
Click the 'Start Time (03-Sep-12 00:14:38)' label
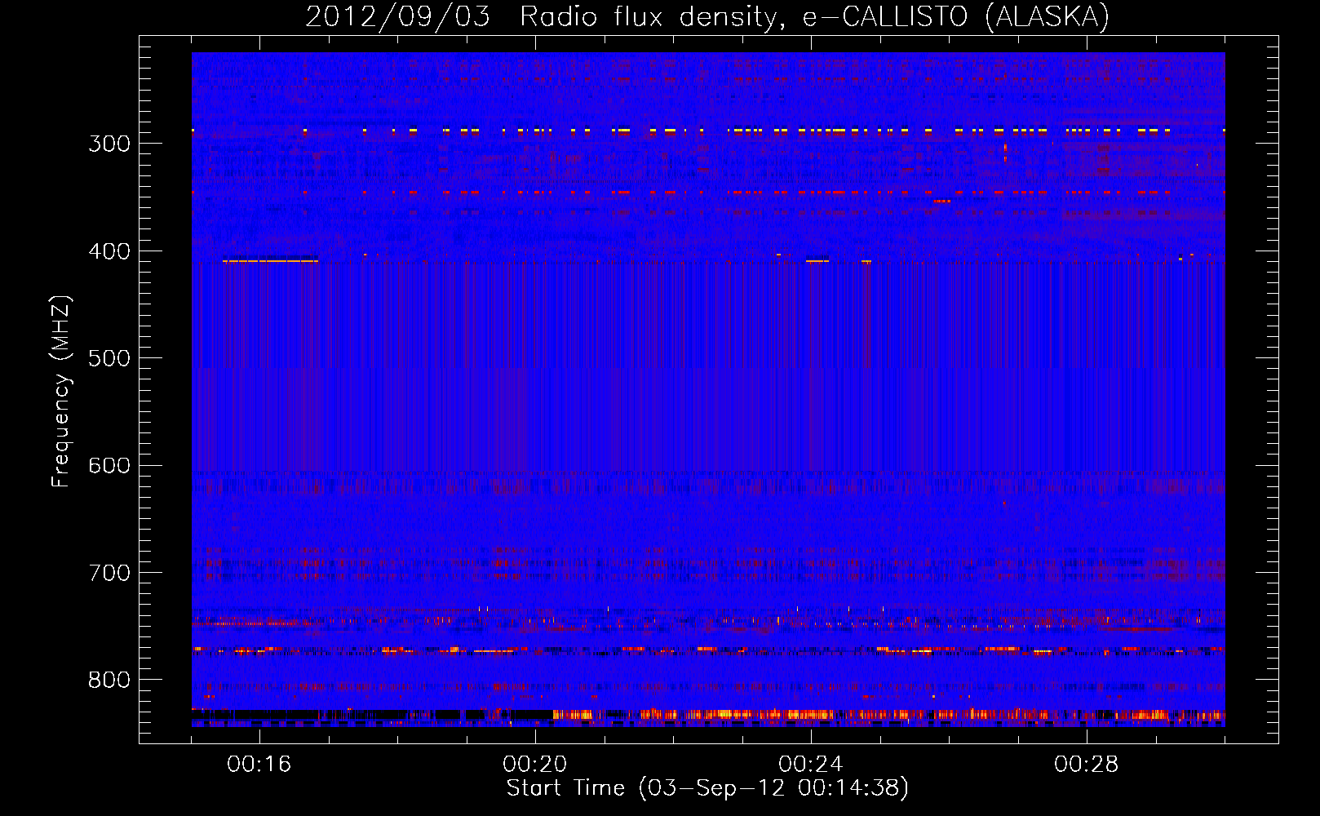[x=707, y=788]
